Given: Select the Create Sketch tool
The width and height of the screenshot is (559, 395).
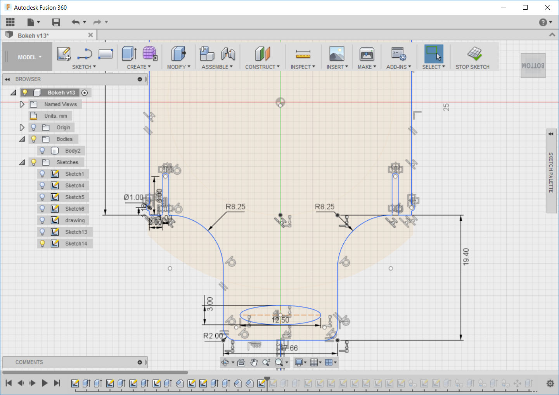Looking at the screenshot, I should click(x=64, y=54).
